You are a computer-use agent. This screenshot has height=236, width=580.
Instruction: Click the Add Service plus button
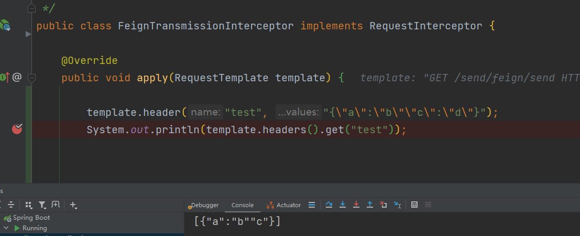(73, 205)
